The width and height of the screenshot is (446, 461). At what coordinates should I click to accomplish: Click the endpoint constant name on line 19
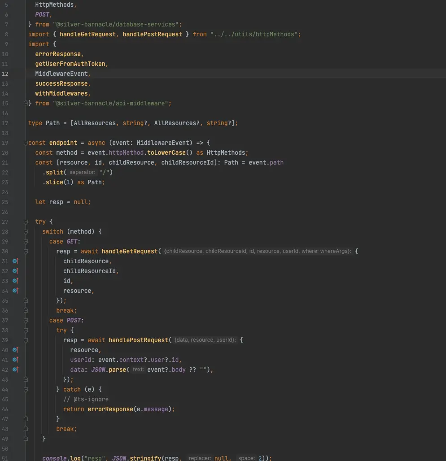click(63, 143)
